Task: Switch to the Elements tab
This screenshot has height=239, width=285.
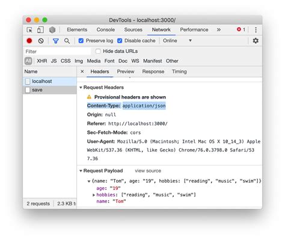Action: pos(77,29)
